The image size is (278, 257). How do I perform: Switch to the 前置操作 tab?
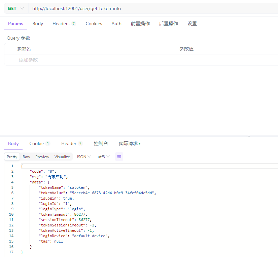pyautogui.click(x=140, y=24)
